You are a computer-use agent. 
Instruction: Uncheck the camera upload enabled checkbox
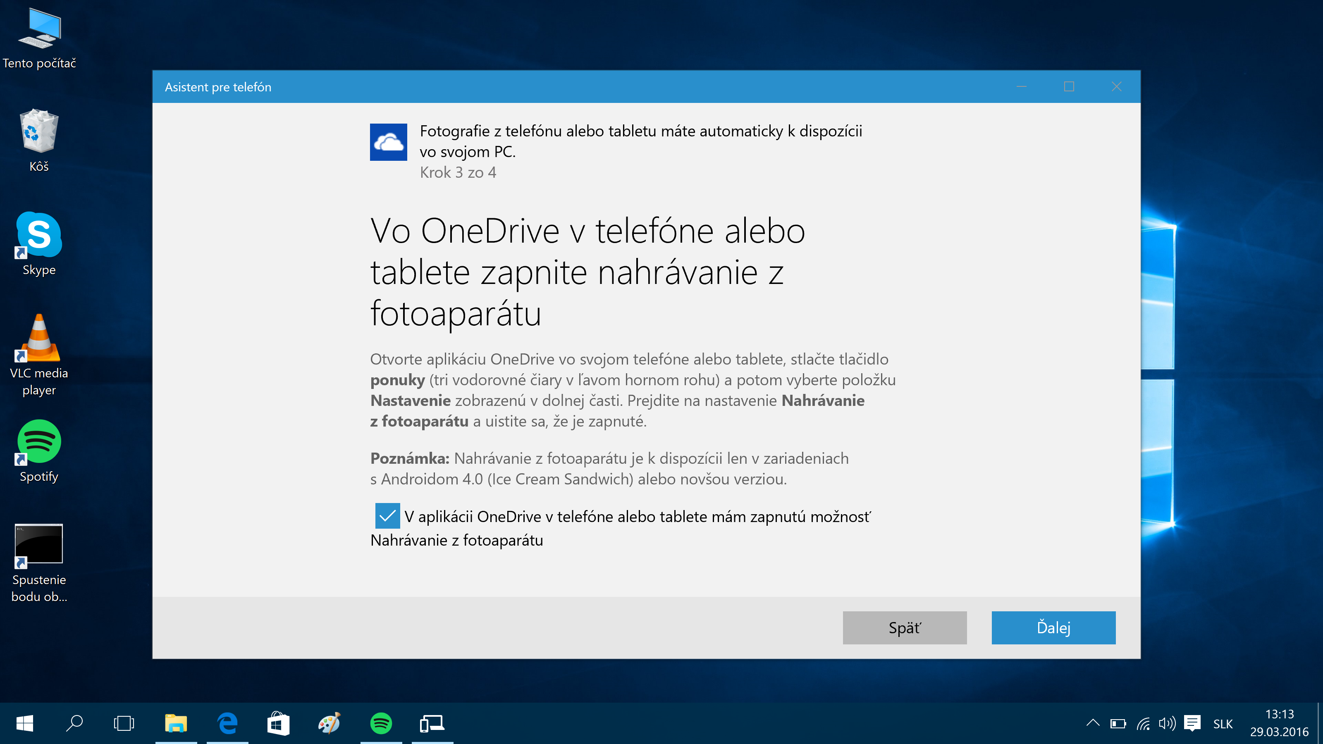[387, 516]
